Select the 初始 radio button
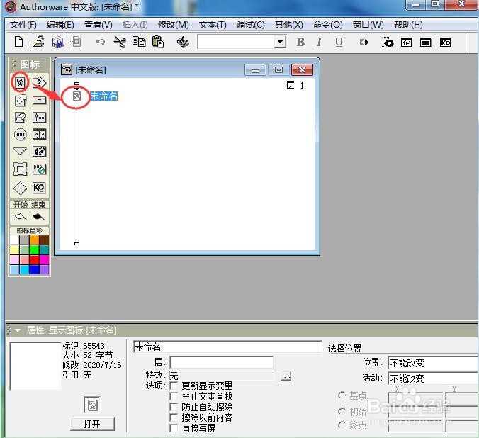 click(342, 411)
